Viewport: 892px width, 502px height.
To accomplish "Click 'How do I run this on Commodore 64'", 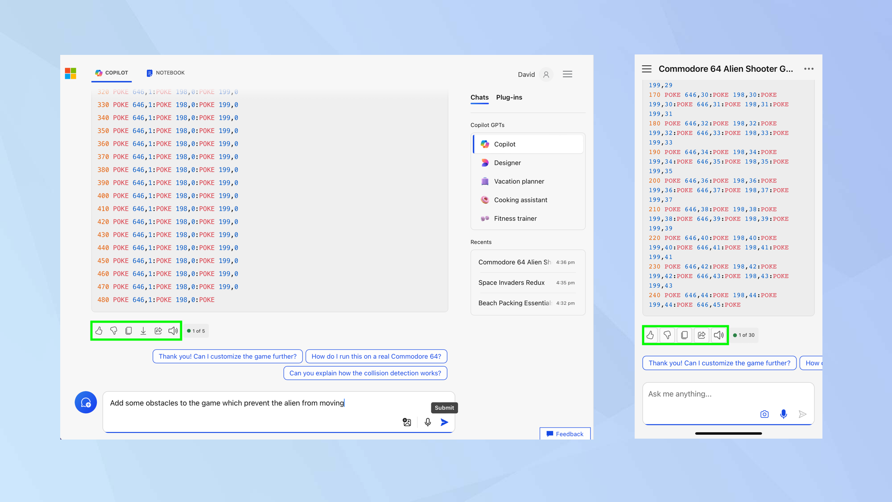I will 376,356.
